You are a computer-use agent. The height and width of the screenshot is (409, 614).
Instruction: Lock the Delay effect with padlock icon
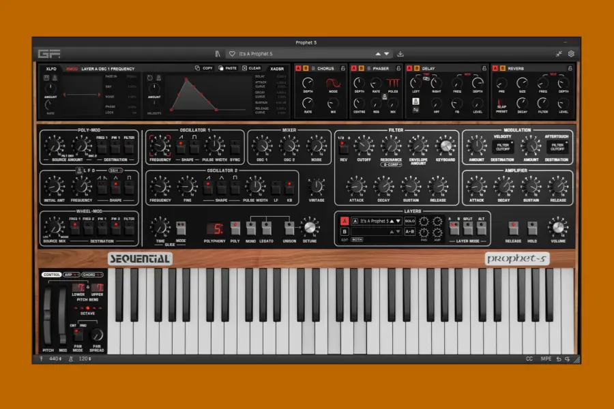pyautogui.click(x=484, y=68)
